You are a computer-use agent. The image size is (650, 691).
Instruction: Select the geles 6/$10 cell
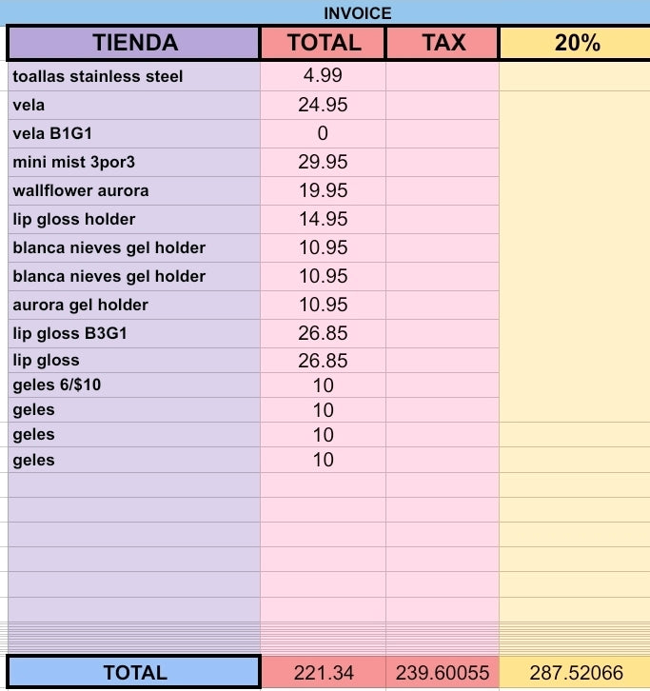coord(134,385)
